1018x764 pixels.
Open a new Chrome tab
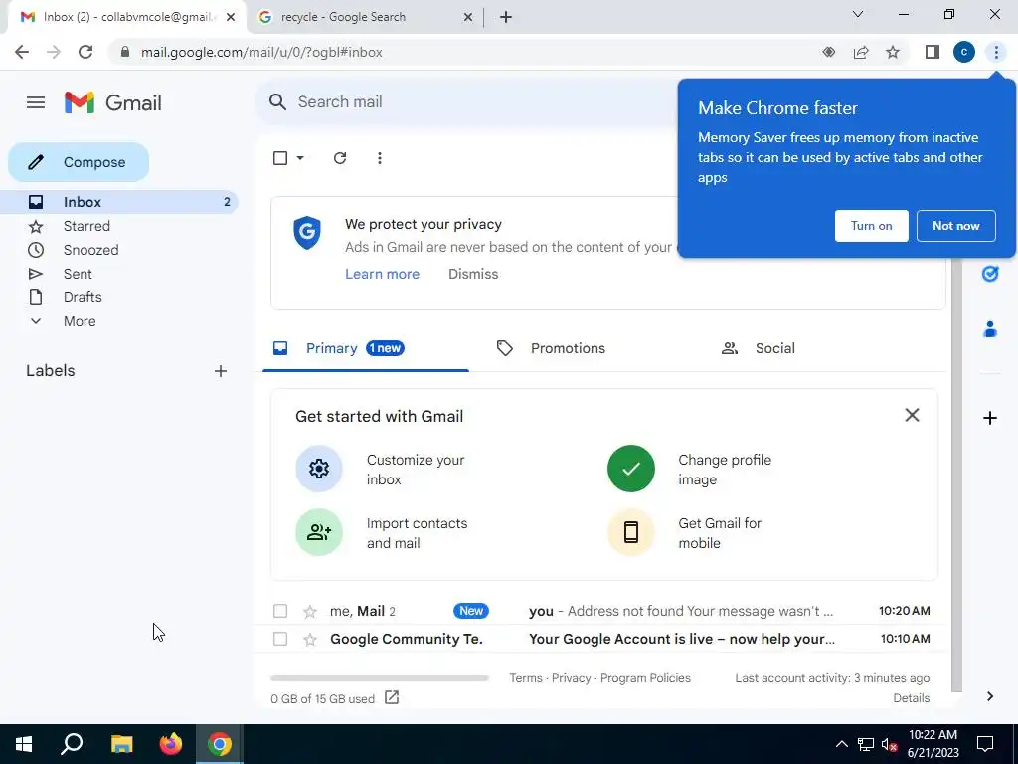(506, 17)
